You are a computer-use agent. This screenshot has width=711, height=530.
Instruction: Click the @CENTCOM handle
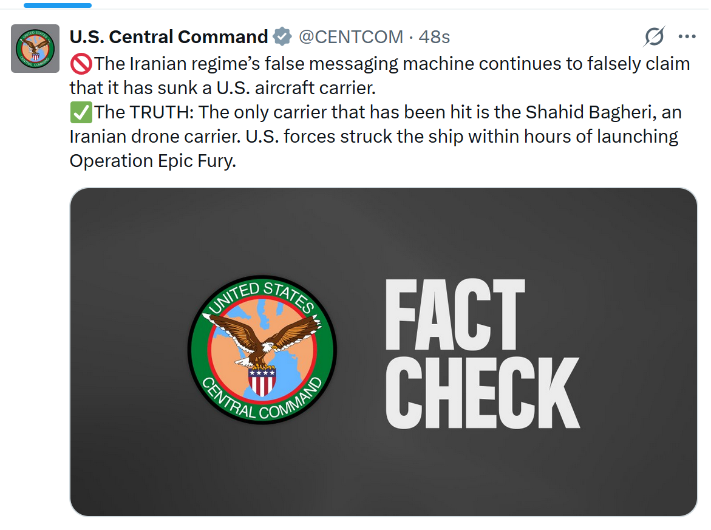[351, 37]
